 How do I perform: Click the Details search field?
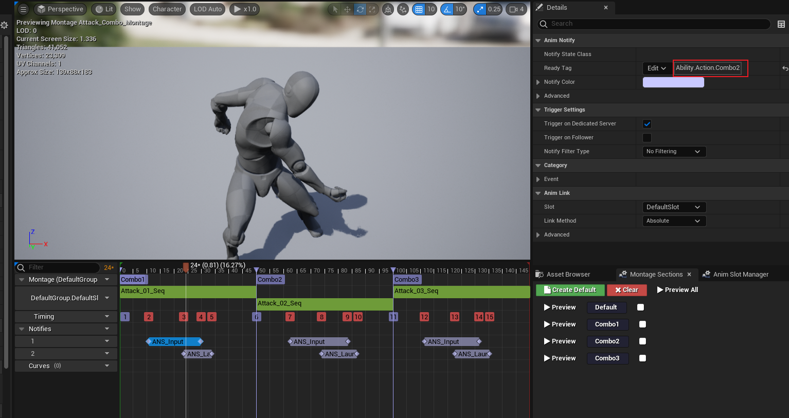[x=654, y=24]
